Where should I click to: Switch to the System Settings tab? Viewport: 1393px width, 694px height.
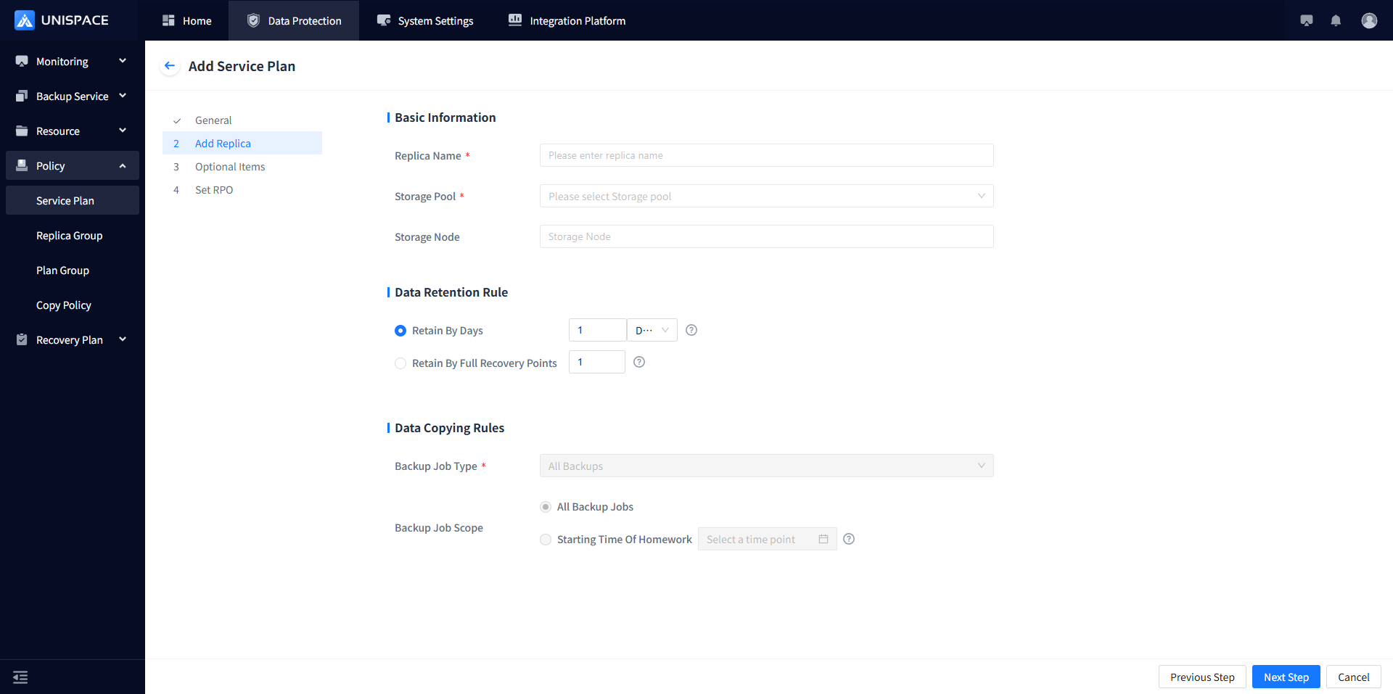coord(425,21)
